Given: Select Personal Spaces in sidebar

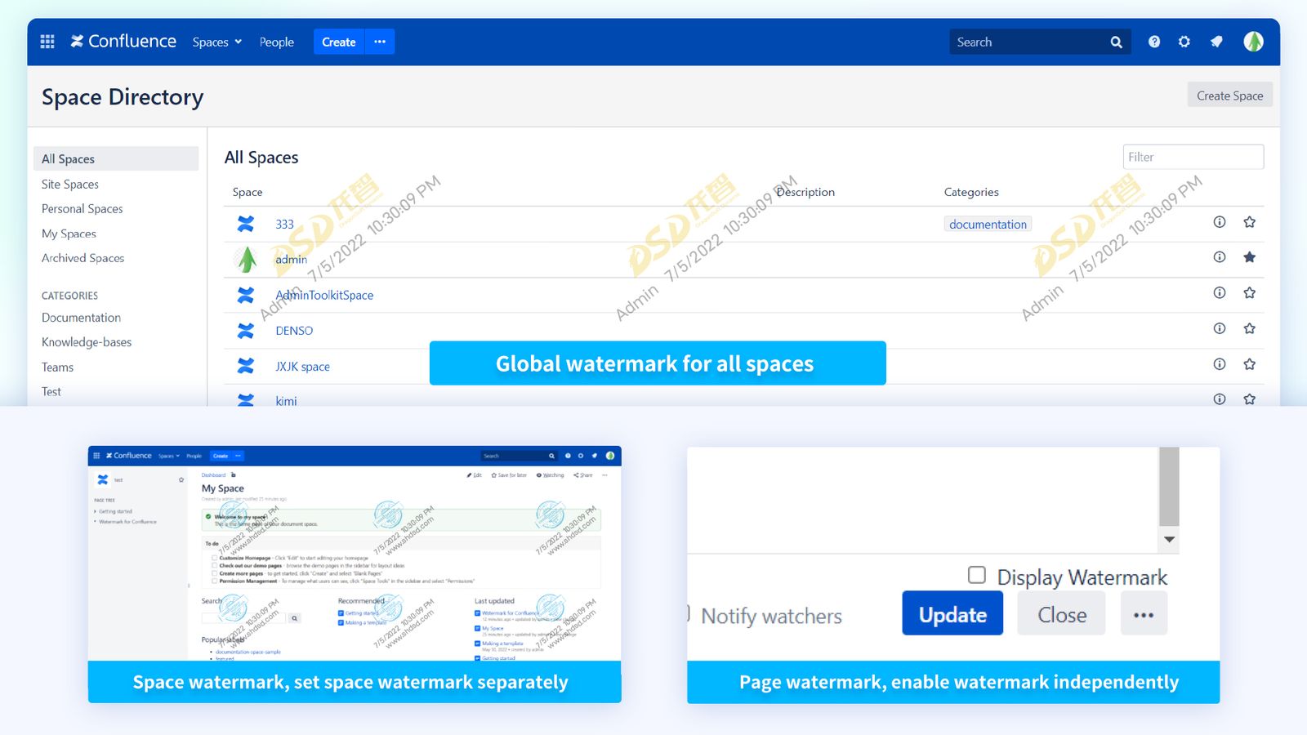Looking at the screenshot, I should click(83, 208).
